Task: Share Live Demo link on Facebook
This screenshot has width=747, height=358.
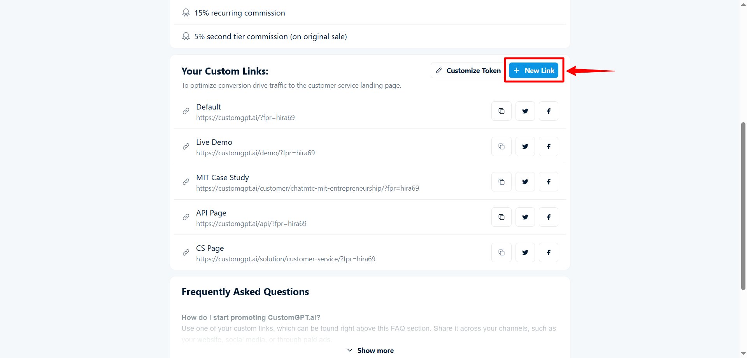Action: coord(549,146)
